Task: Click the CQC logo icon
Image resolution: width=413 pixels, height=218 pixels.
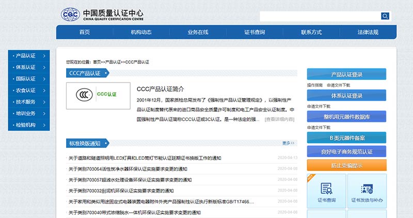Action: (x=70, y=14)
